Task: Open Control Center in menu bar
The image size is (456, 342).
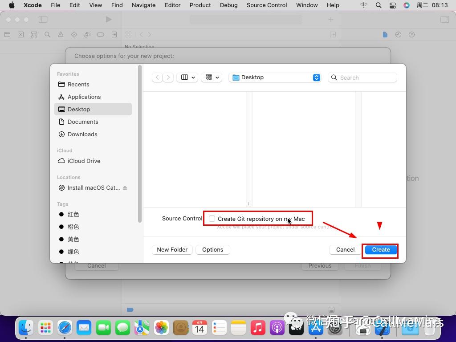Action: pos(392,5)
